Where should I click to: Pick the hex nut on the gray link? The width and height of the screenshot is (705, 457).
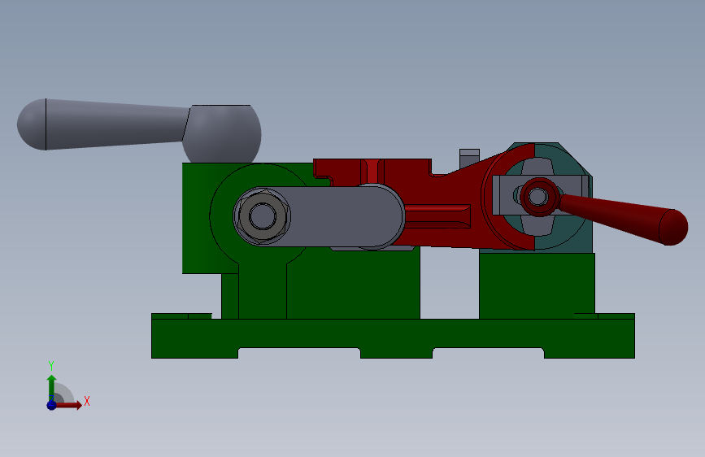point(262,216)
